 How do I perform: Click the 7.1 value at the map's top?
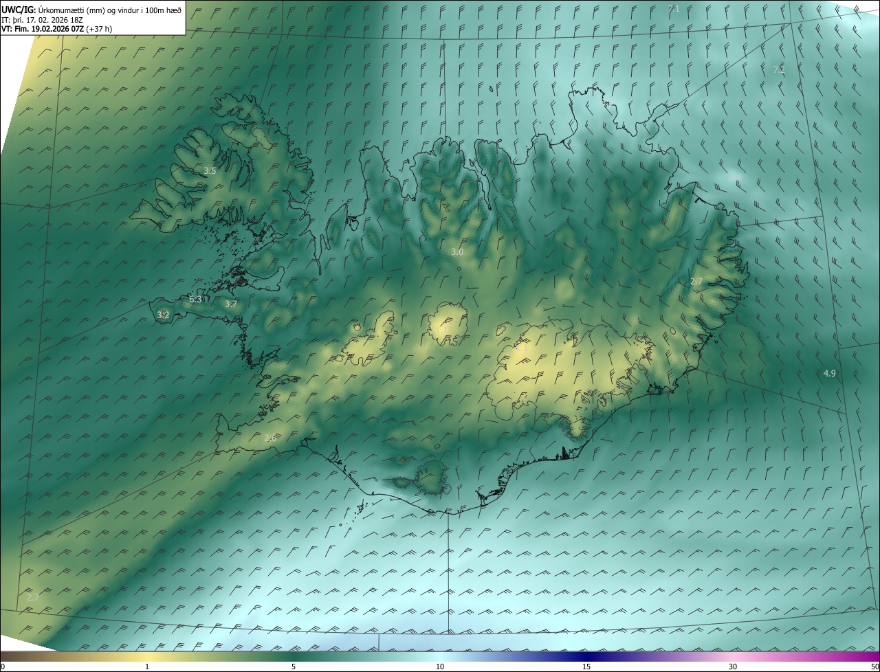[x=674, y=8]
